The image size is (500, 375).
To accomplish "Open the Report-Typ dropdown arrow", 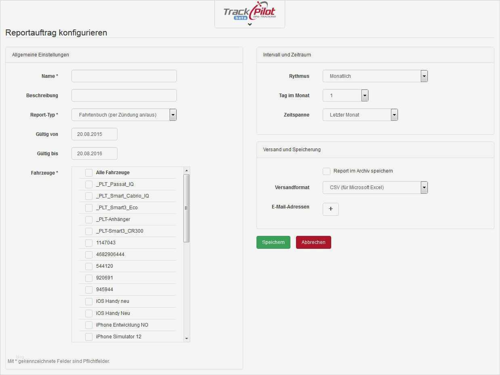I will (x=173, y=115).
